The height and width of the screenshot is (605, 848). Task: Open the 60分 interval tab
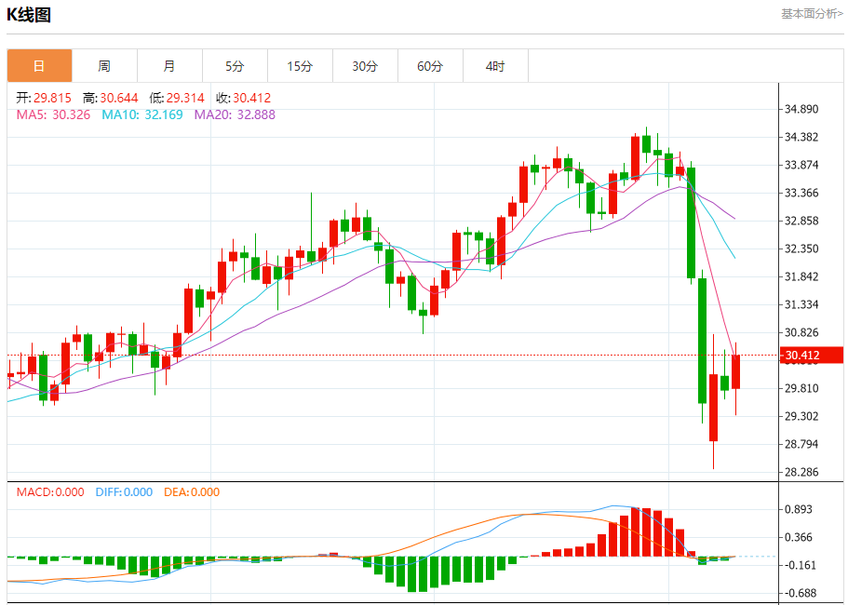(x=430, y=66)
